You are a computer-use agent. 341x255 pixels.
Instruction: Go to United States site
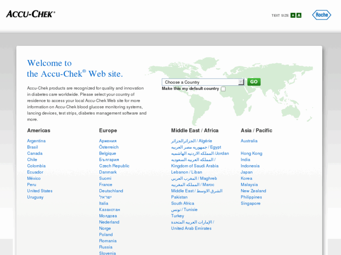39,191
